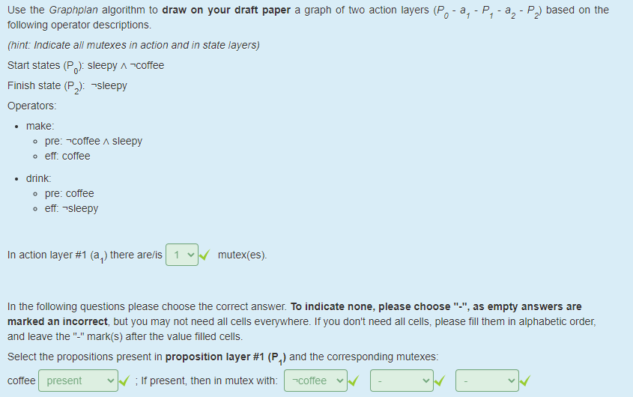Open the action layer mutex count dropdown
This screenshot has width=633, height=397.
182,255
